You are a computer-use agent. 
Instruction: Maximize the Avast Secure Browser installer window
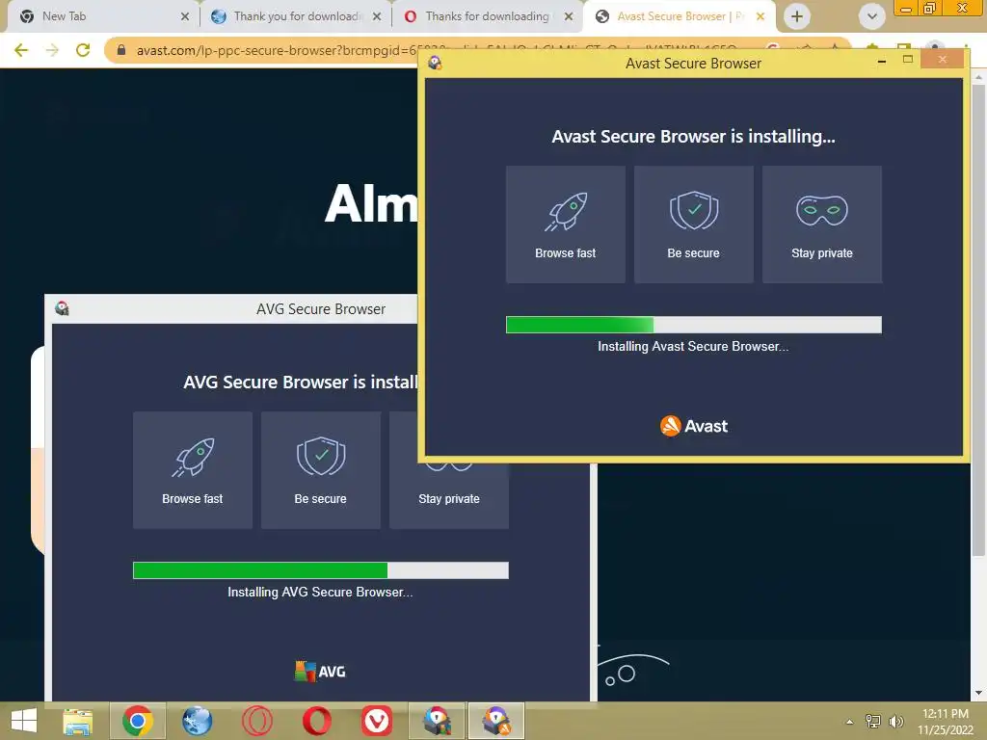pyautogui.click(x=908, y=60)
